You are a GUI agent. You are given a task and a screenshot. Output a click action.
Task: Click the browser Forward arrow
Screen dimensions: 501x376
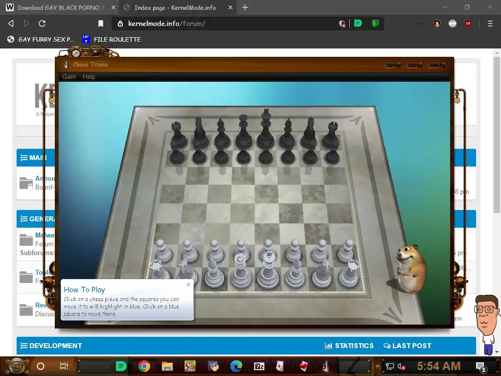[26, 23]
